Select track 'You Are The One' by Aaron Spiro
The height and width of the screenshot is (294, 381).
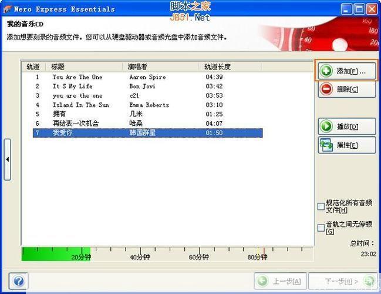(148, 77)
